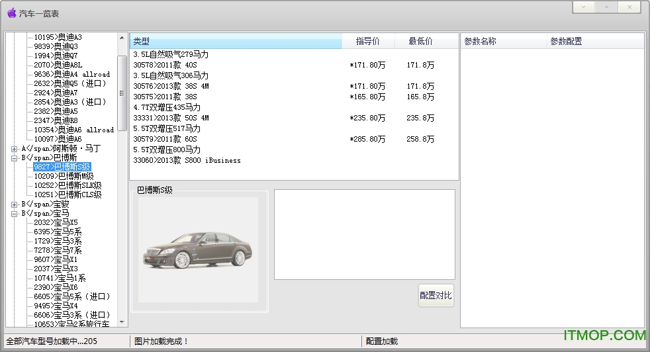Expand the 阿斯顿·马丁 tree node
Screen dimensions: 650x352
coord(15,149)
